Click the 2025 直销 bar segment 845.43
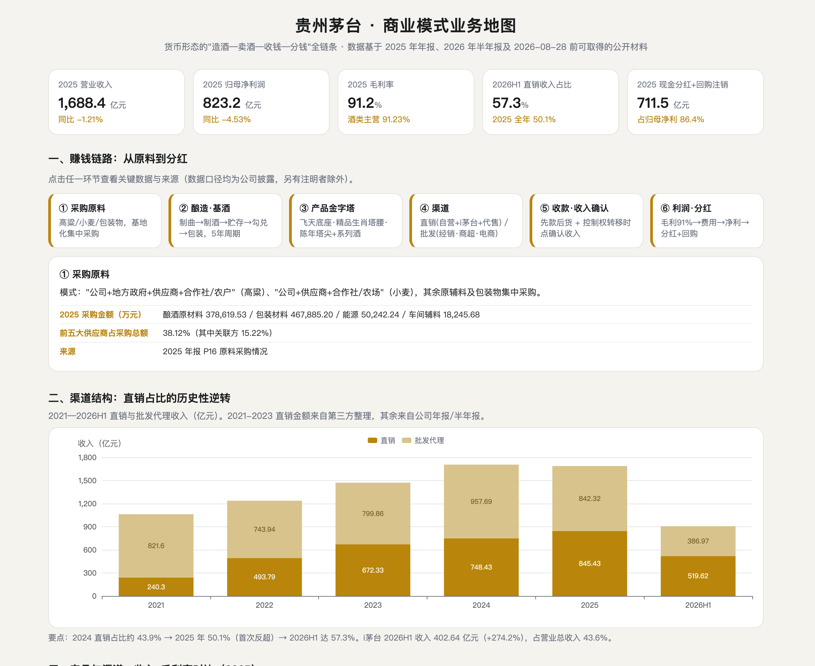The height and width of the screenshot is (666, 815). pos(590,564)
